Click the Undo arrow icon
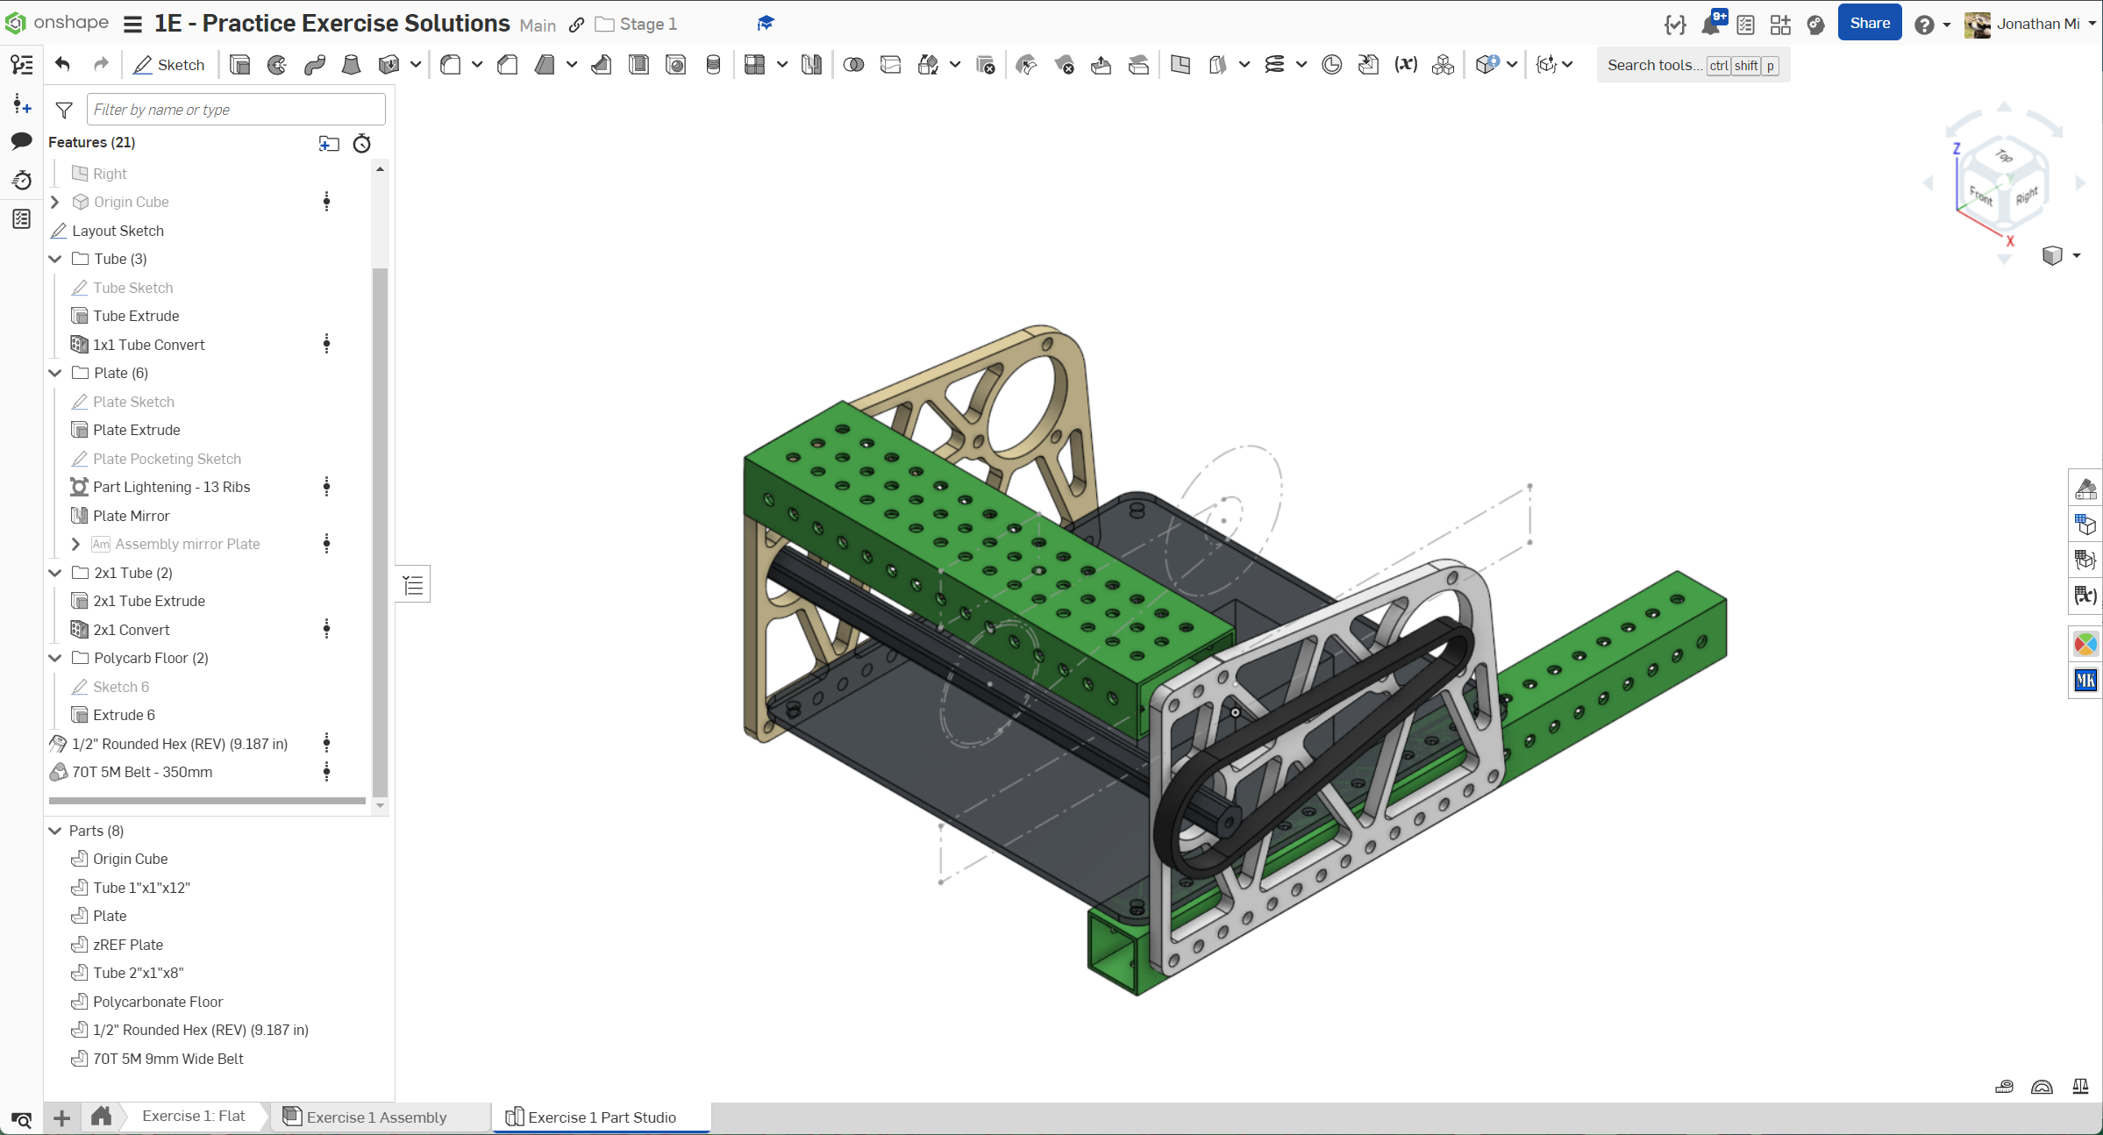Image resolution: width=2103 pixels, height=1135 pixels. 62,65
